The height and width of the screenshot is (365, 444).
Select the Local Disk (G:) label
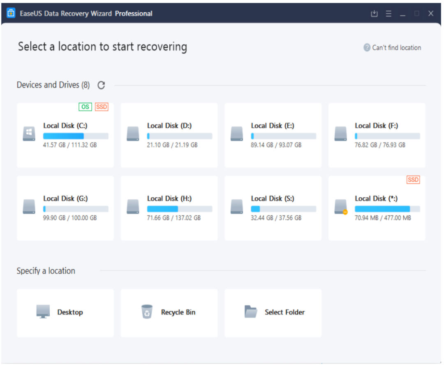click(65, 199)
